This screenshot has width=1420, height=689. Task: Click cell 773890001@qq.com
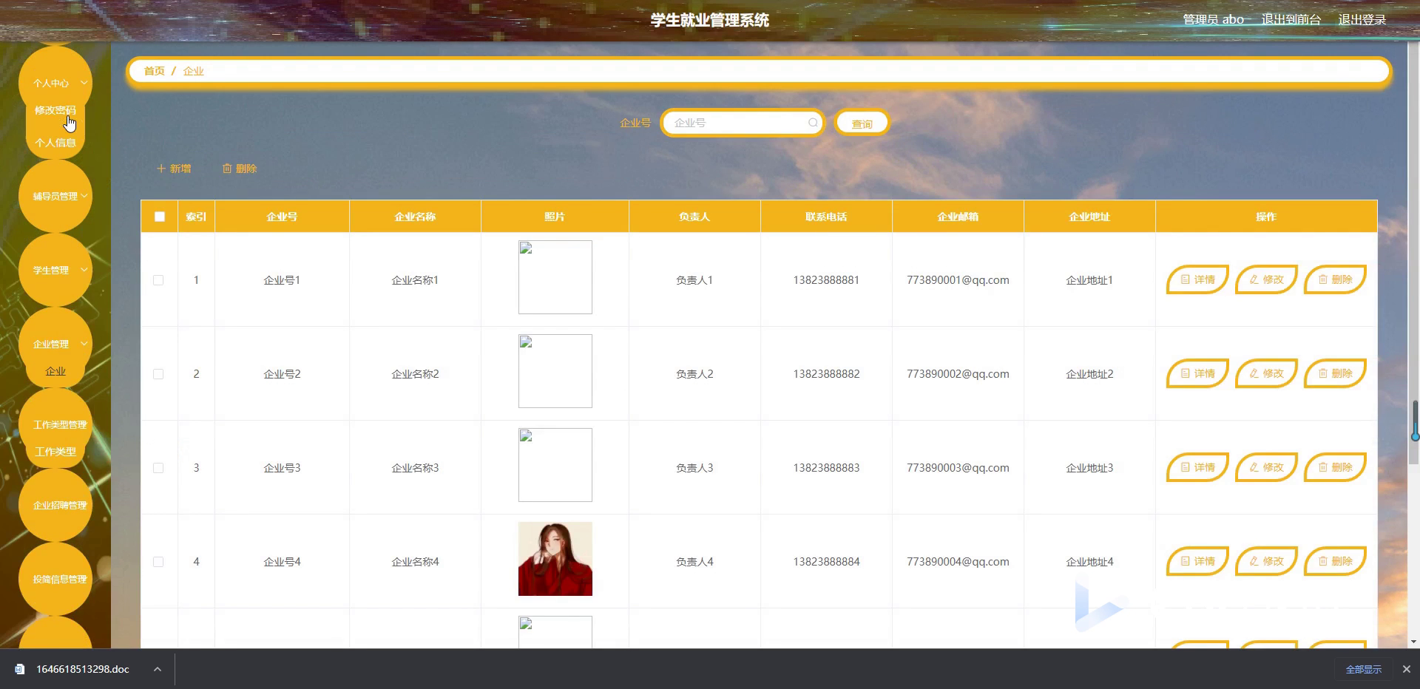pyautogui.click(x=958, y=280)
